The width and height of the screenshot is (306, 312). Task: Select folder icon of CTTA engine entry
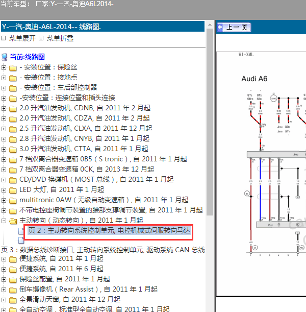[13, 150]
